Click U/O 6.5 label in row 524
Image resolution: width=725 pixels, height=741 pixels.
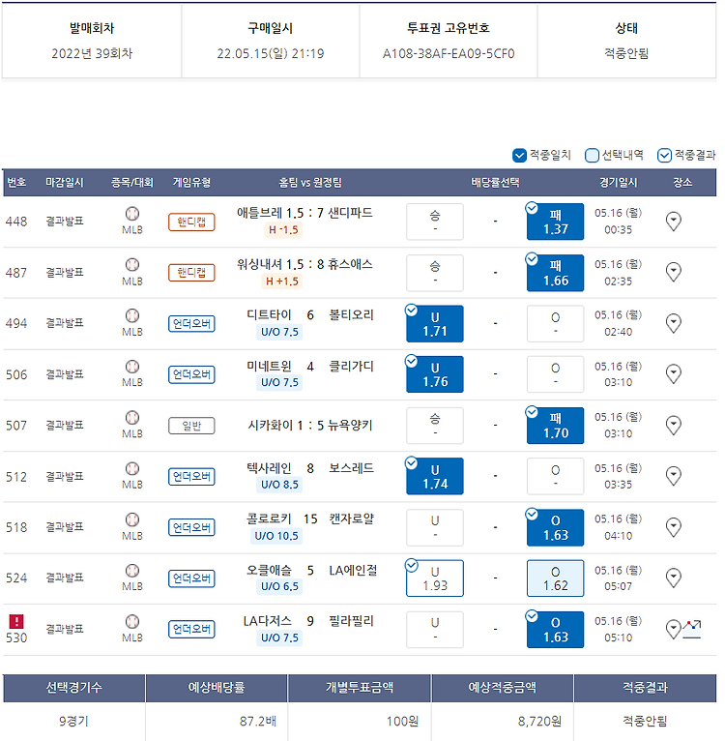click(280, 586)
